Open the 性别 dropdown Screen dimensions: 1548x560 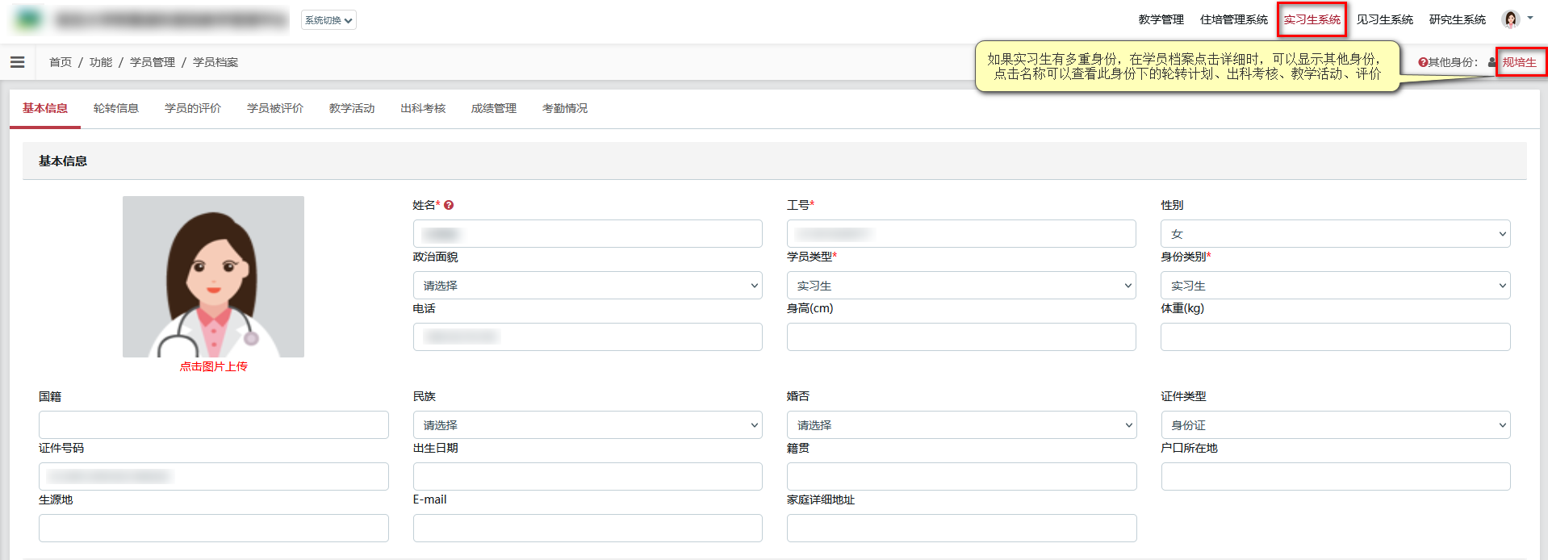pyautogui.click(x=1335, y=234)
